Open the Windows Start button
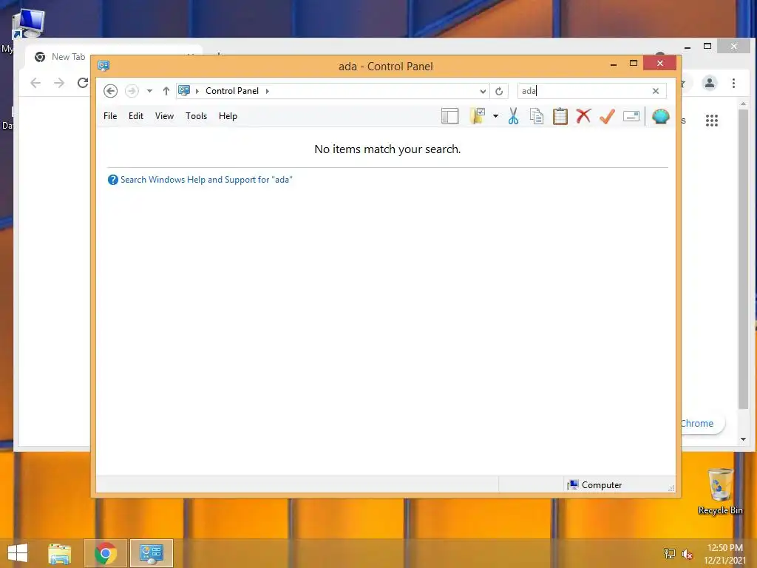This screenshot has height=568, width=757. tap(18, 553)
